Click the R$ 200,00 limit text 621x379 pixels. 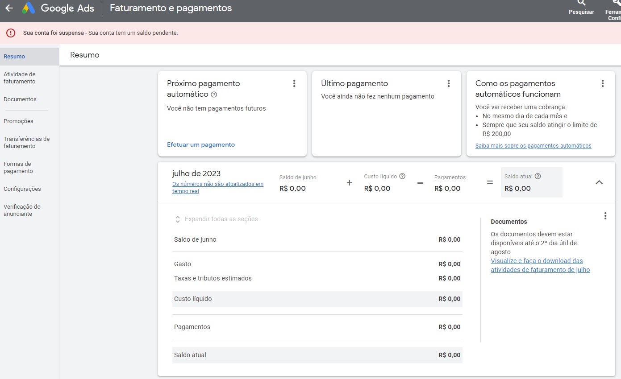497,134
